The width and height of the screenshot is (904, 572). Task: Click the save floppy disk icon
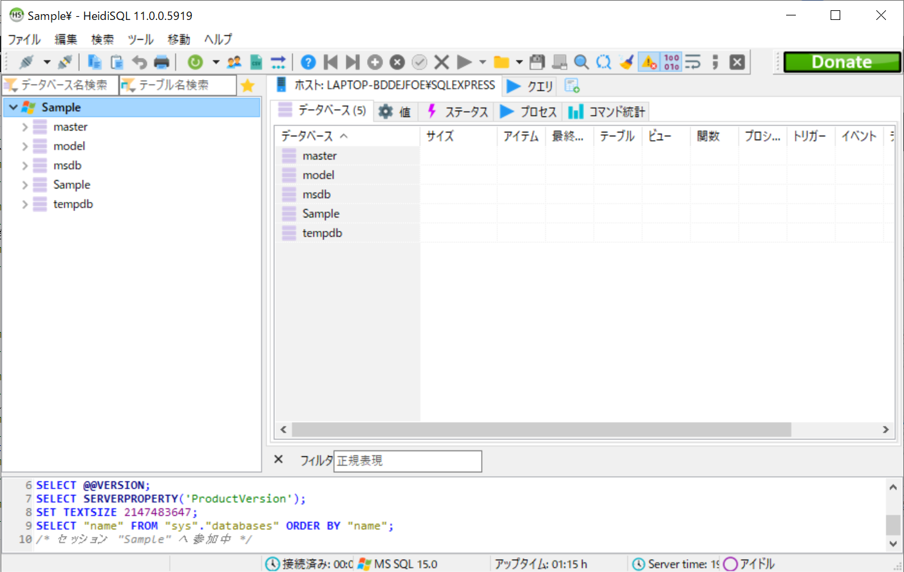point(537,62)
